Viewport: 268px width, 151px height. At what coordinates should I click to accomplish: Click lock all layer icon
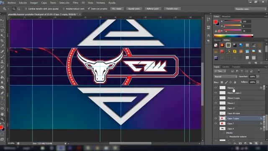point(235,82)
